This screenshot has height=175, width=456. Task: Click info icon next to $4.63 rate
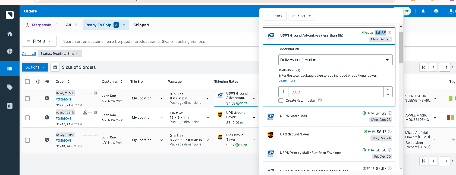coord(390,113)
